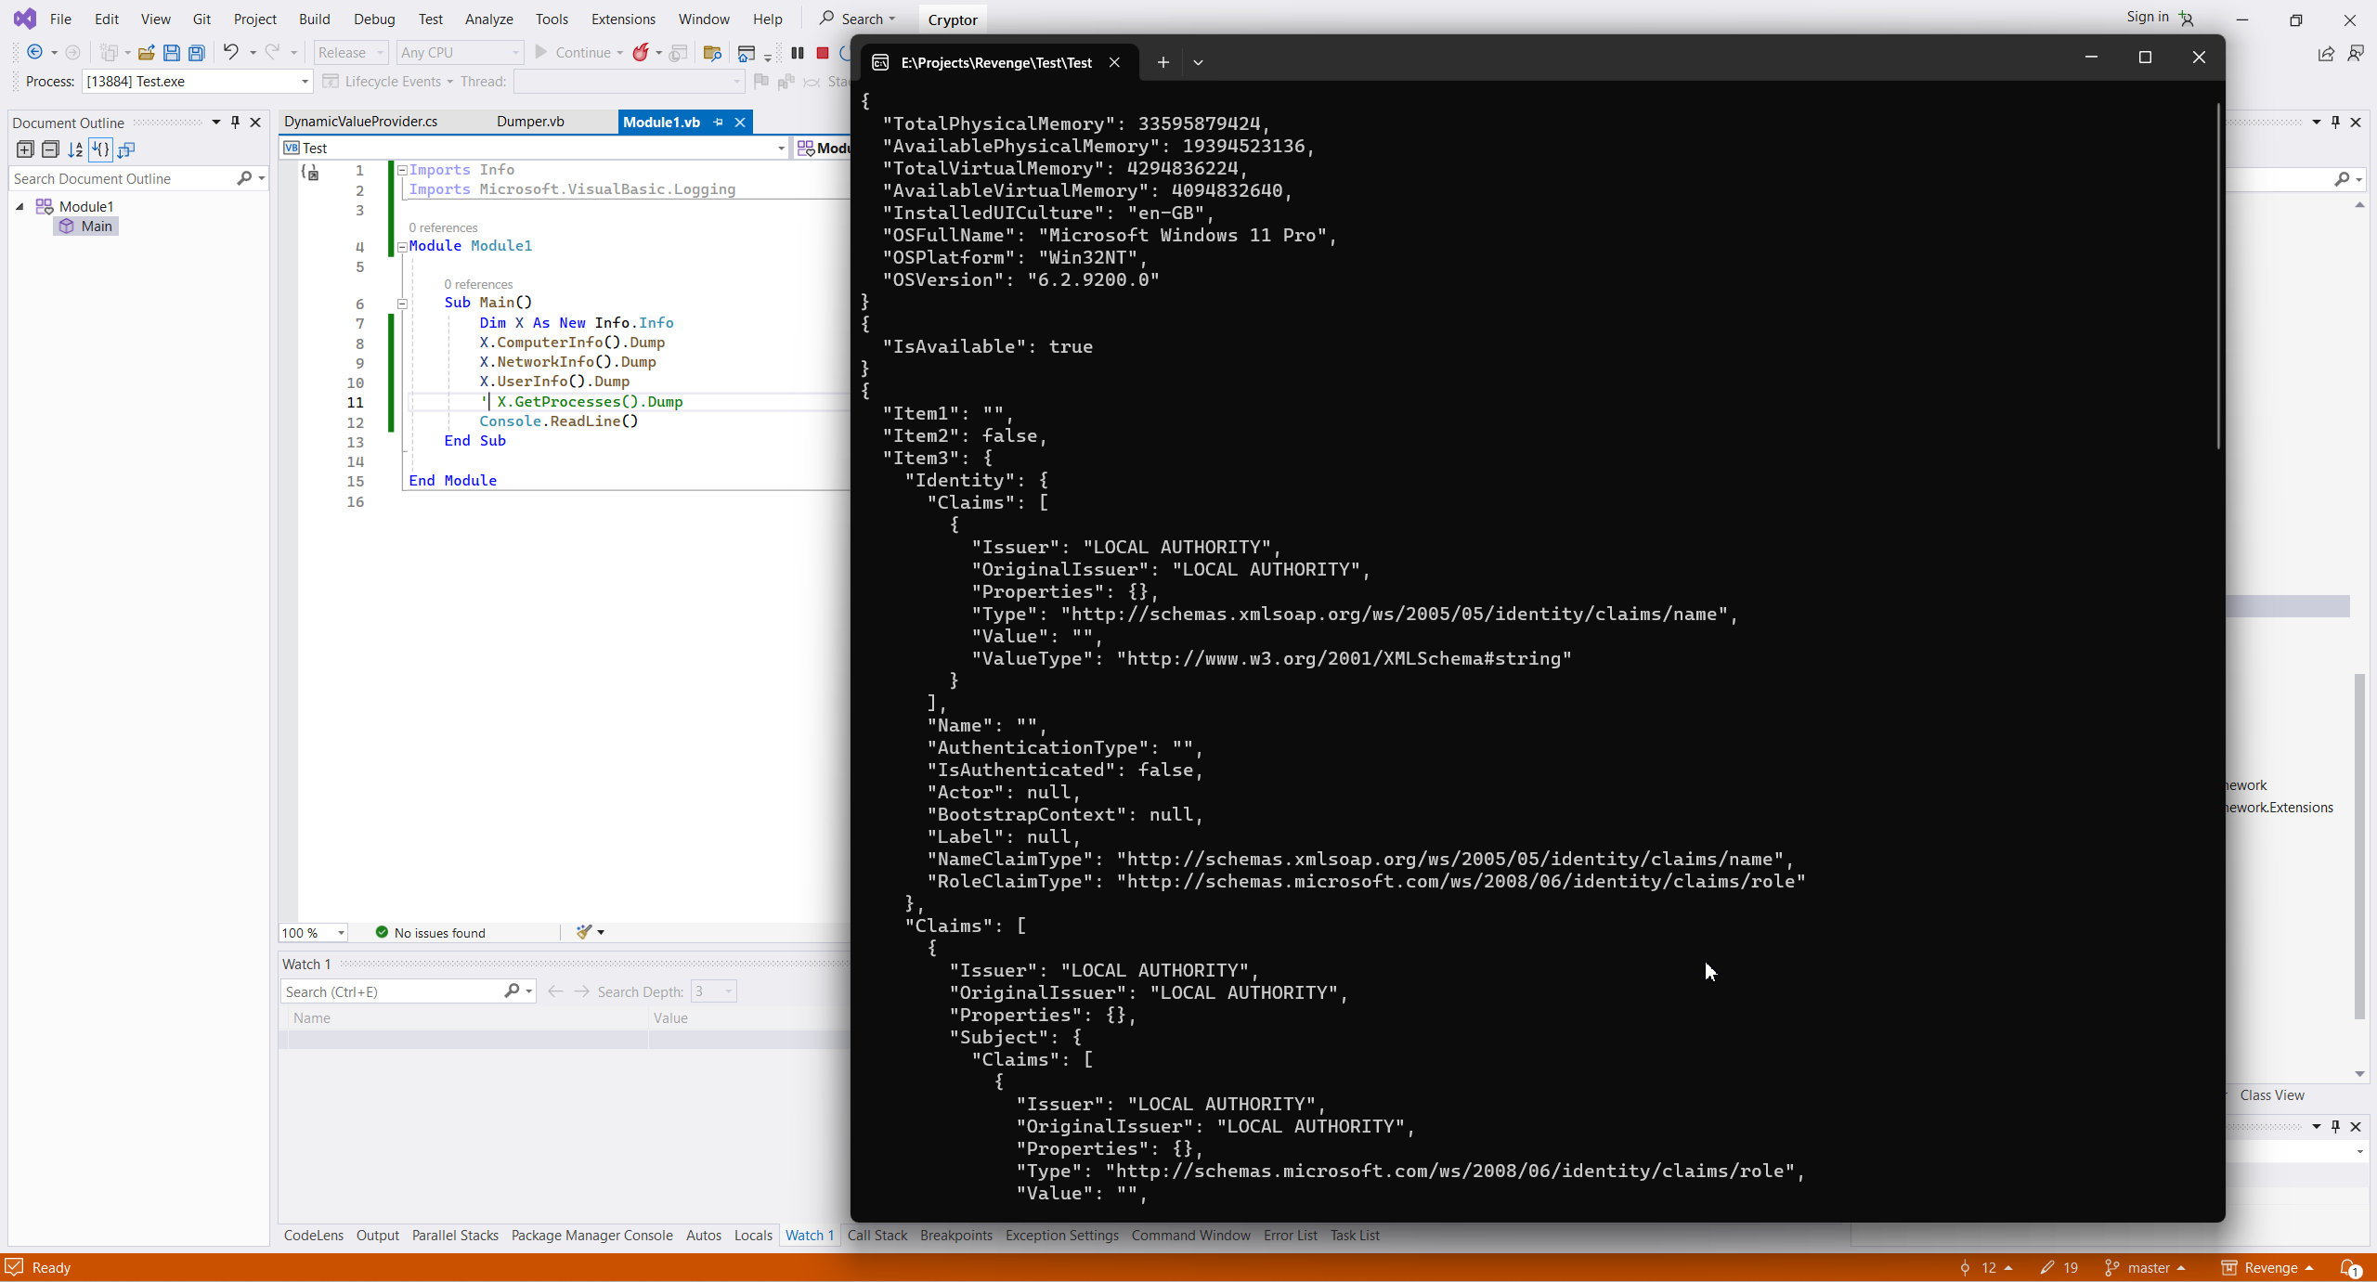Click Sign in link
Screen dimensions: 2377x1282
pyautogui.click(x=2147, y=17)
